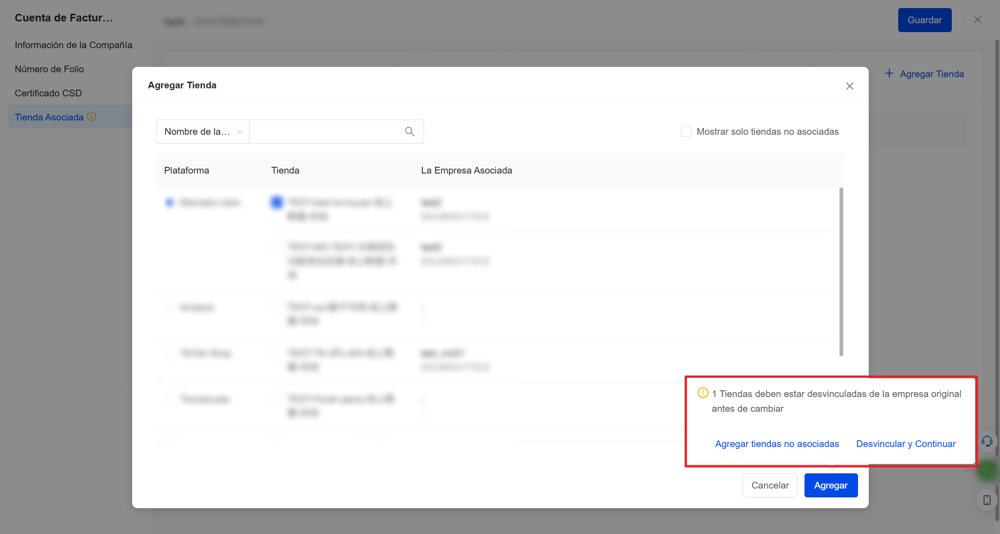Image resolution: width=1000 pixels, height=534 pixels.
Task: Click the mobile device icon at bottom right
Action: [x=987, y=500]
